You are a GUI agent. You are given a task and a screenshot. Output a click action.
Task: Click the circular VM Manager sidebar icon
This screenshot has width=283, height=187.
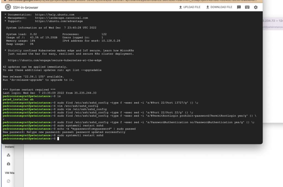pos(9,181)
